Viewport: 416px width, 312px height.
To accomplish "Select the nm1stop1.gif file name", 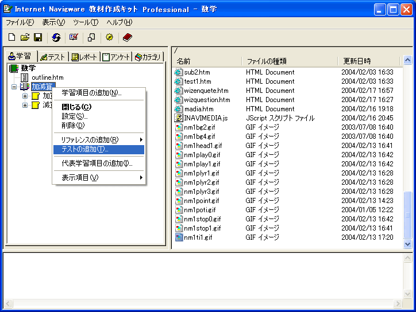I will click(202, 228).
